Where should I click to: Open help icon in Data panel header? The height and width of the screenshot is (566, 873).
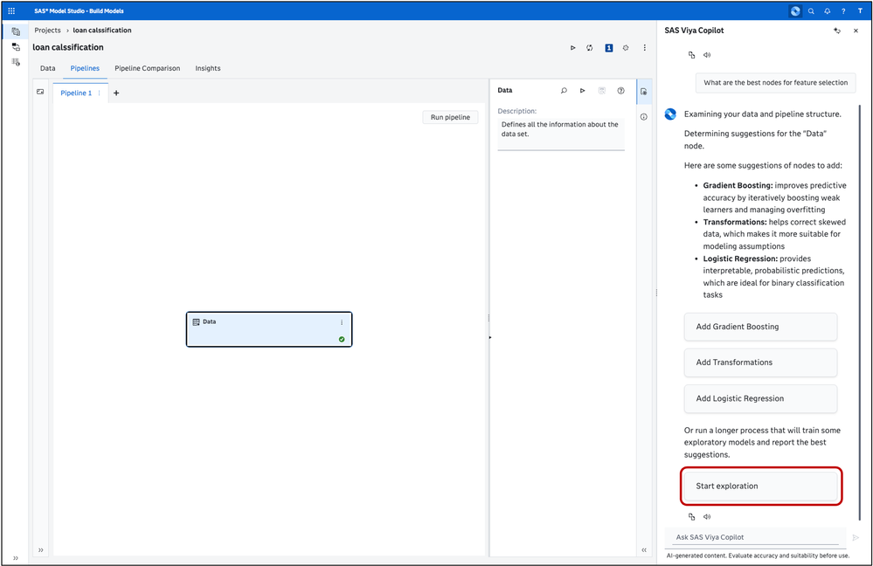[620, 90]
